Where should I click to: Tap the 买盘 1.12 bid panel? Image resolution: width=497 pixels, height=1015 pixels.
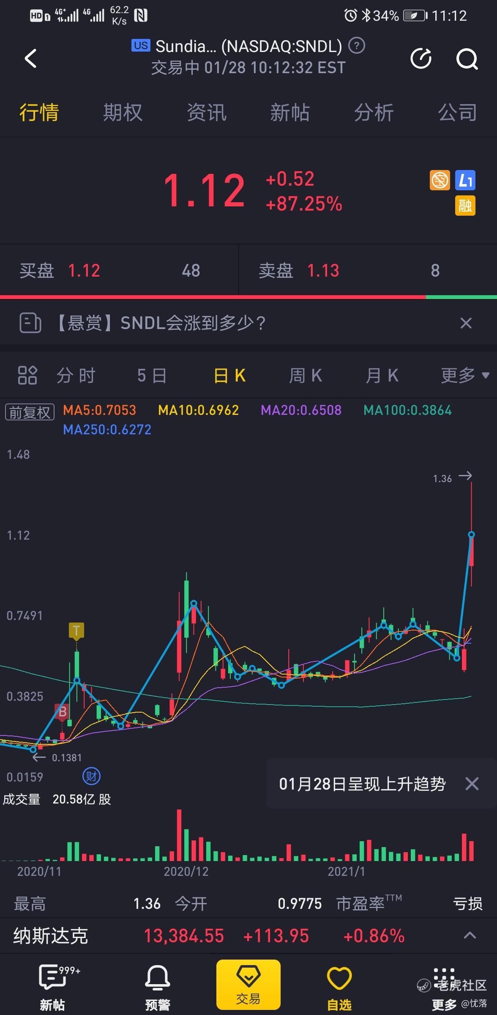[119, 270]
